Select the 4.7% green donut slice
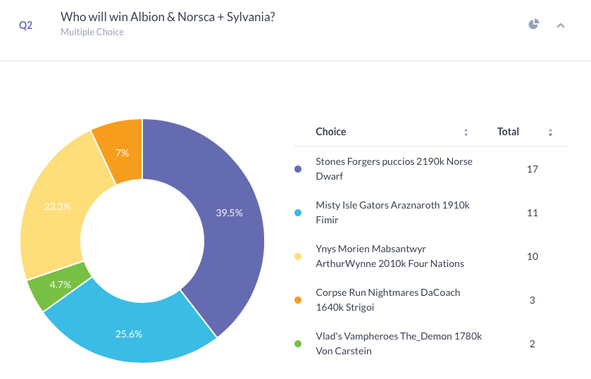The height and width of the screenshot is (379, 591). point(59,285)
